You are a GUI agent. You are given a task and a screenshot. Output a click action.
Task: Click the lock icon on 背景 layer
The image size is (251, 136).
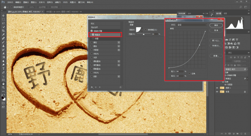pyautogui.click(x=245, y=92)
